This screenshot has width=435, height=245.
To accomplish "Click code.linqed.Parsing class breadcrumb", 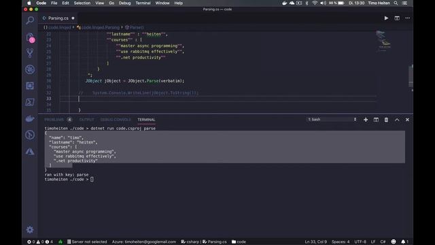I will (98, 27).
